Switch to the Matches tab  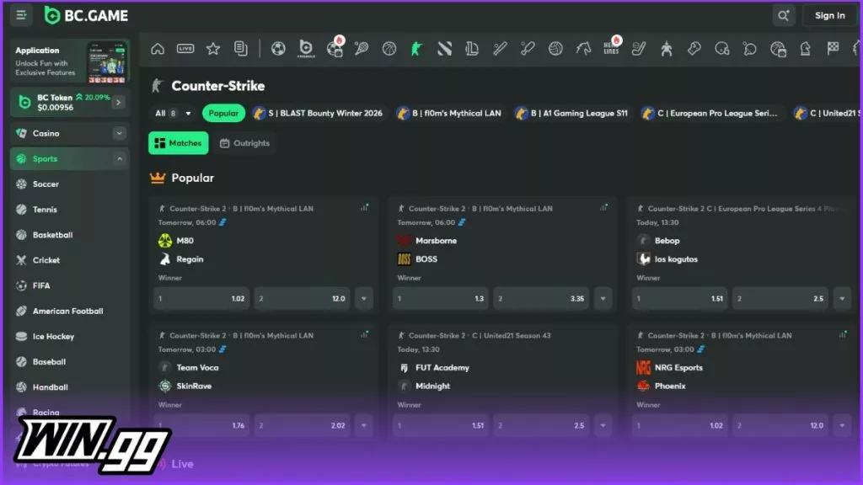coord(179,143)
